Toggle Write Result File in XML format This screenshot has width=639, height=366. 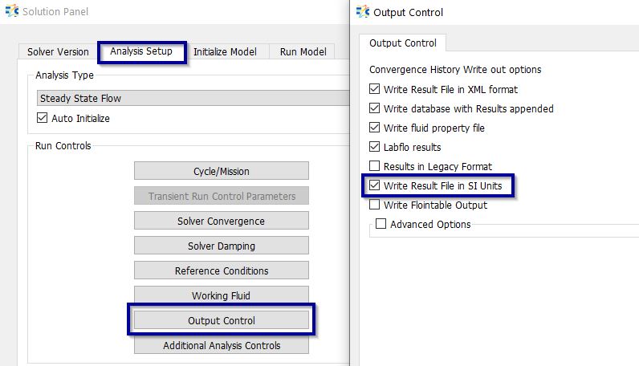375,90
